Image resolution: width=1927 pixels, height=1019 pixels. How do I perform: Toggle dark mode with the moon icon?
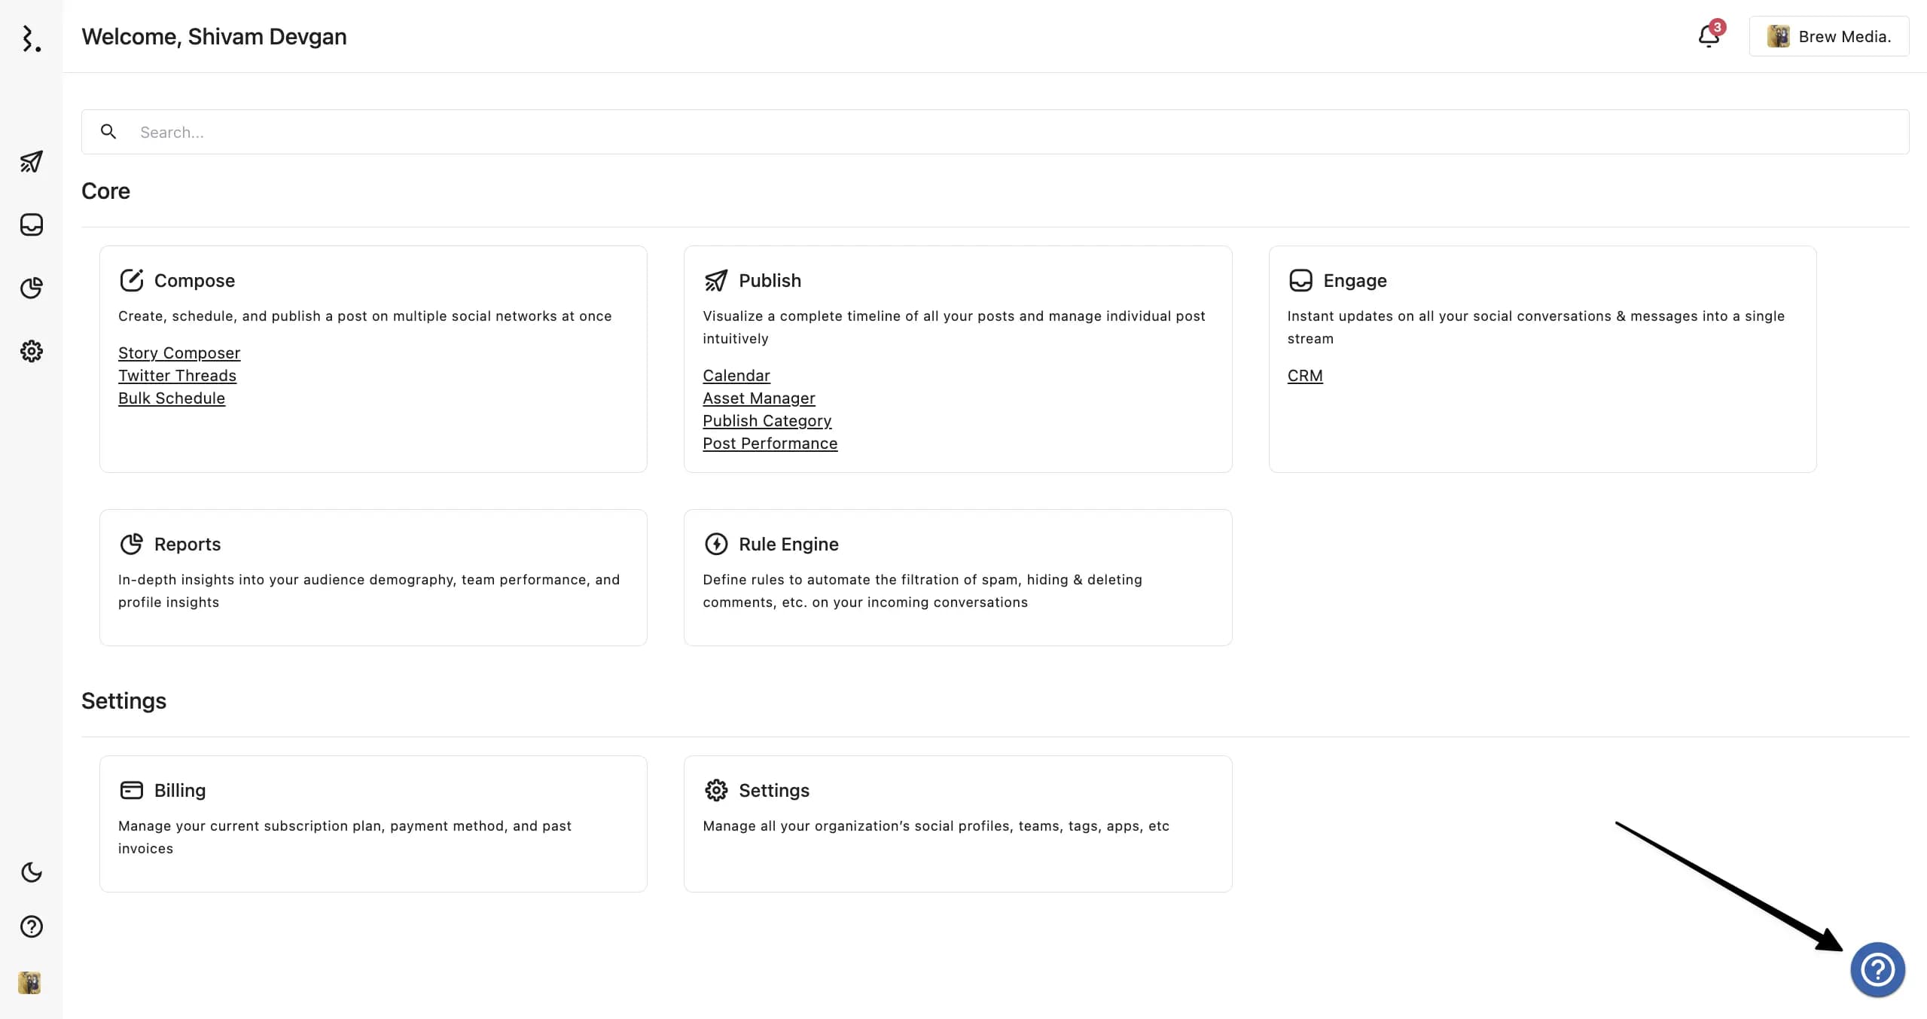coord(31,872)
